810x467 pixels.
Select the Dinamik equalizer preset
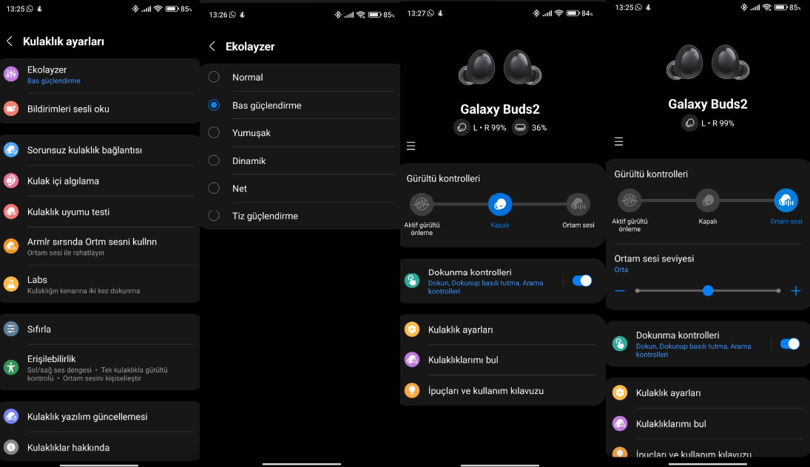click(214, 160)
